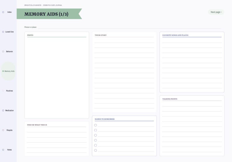Open the Routines section

[8, 91]
